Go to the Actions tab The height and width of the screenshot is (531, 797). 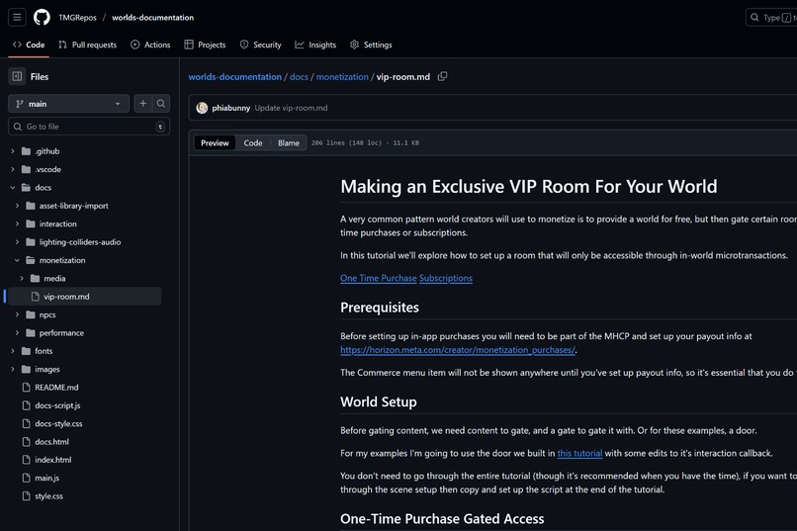(150, 44)
